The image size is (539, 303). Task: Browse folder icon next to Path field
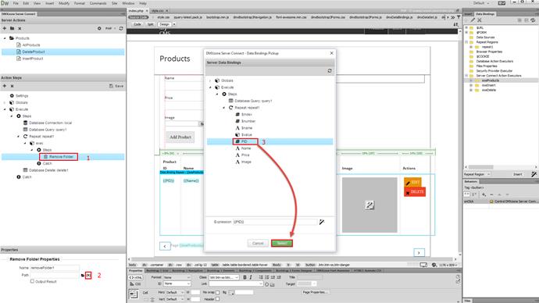(83, 275)
